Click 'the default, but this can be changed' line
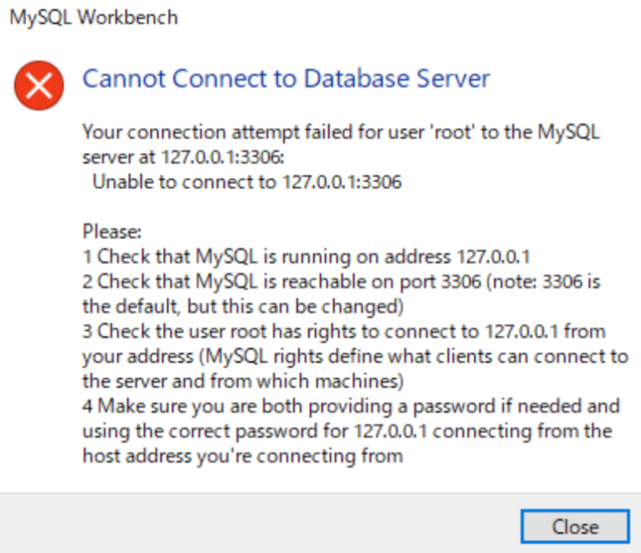Image resolution: width=641 pixels, height=553 pixels. 243,307
